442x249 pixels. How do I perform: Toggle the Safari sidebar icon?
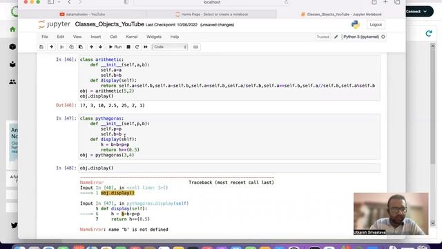(50, 2)
